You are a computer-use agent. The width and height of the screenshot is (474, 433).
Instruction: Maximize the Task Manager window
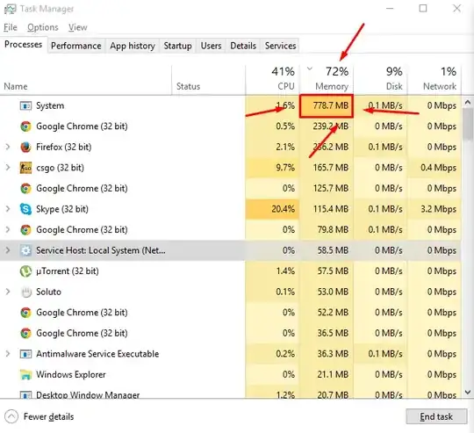tap(423, 9)
